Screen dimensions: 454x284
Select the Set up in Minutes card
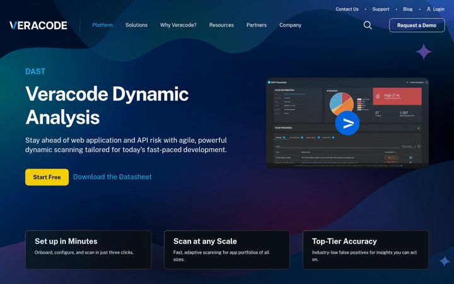coord(88,250)
